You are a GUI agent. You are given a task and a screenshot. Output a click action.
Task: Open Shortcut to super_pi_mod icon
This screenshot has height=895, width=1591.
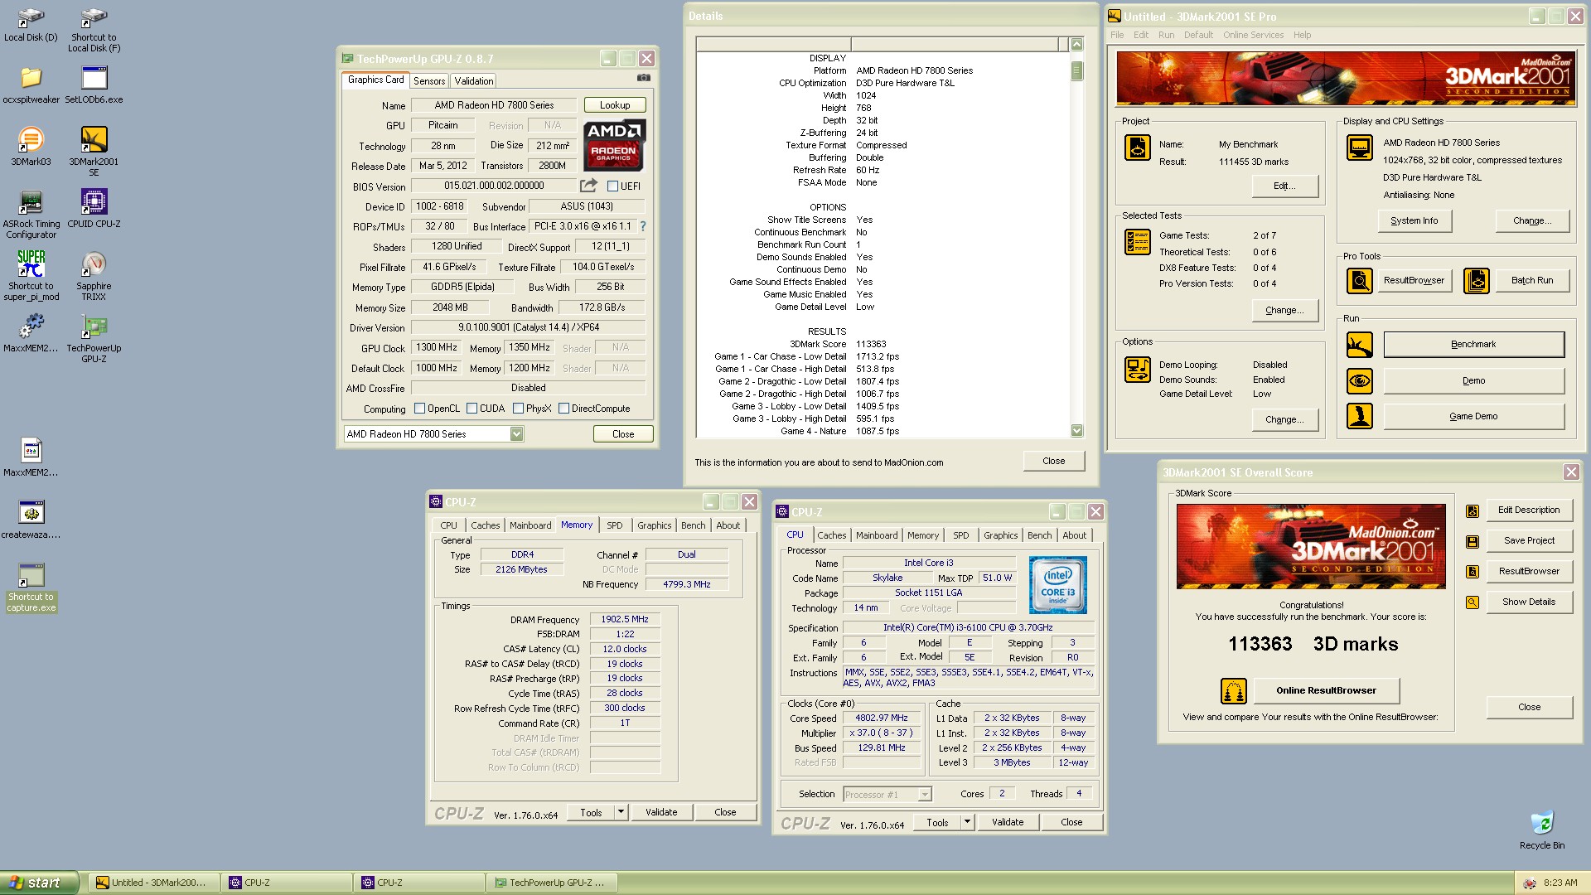31,276
